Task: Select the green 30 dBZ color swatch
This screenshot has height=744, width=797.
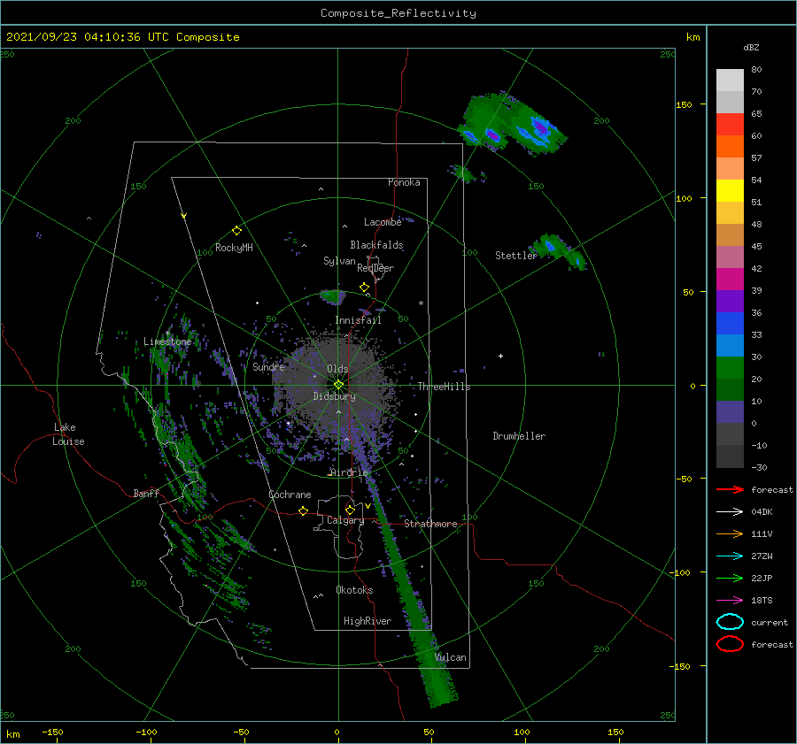Action: coord(730,368)
